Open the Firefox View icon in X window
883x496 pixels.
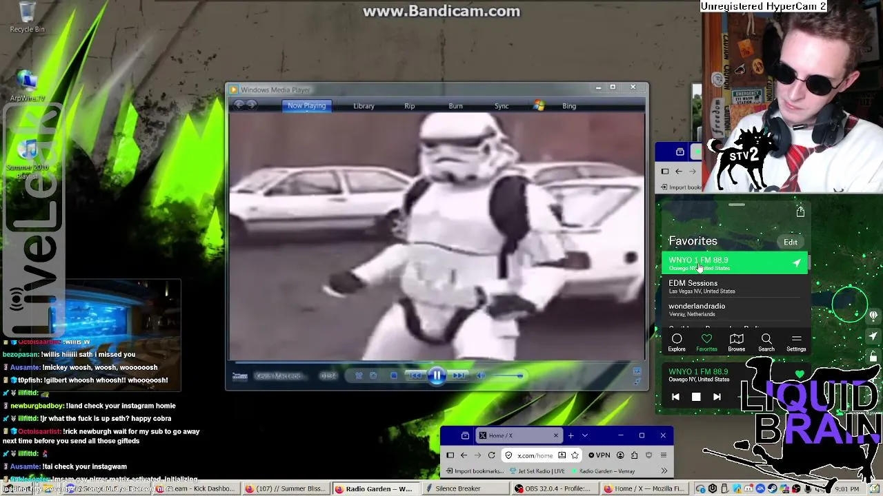465,435
